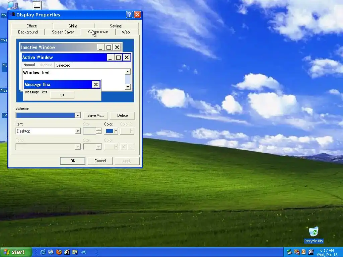343x257 pixels.
Task: Switch to the Screen Saver tab
Action: click(63, 32)
